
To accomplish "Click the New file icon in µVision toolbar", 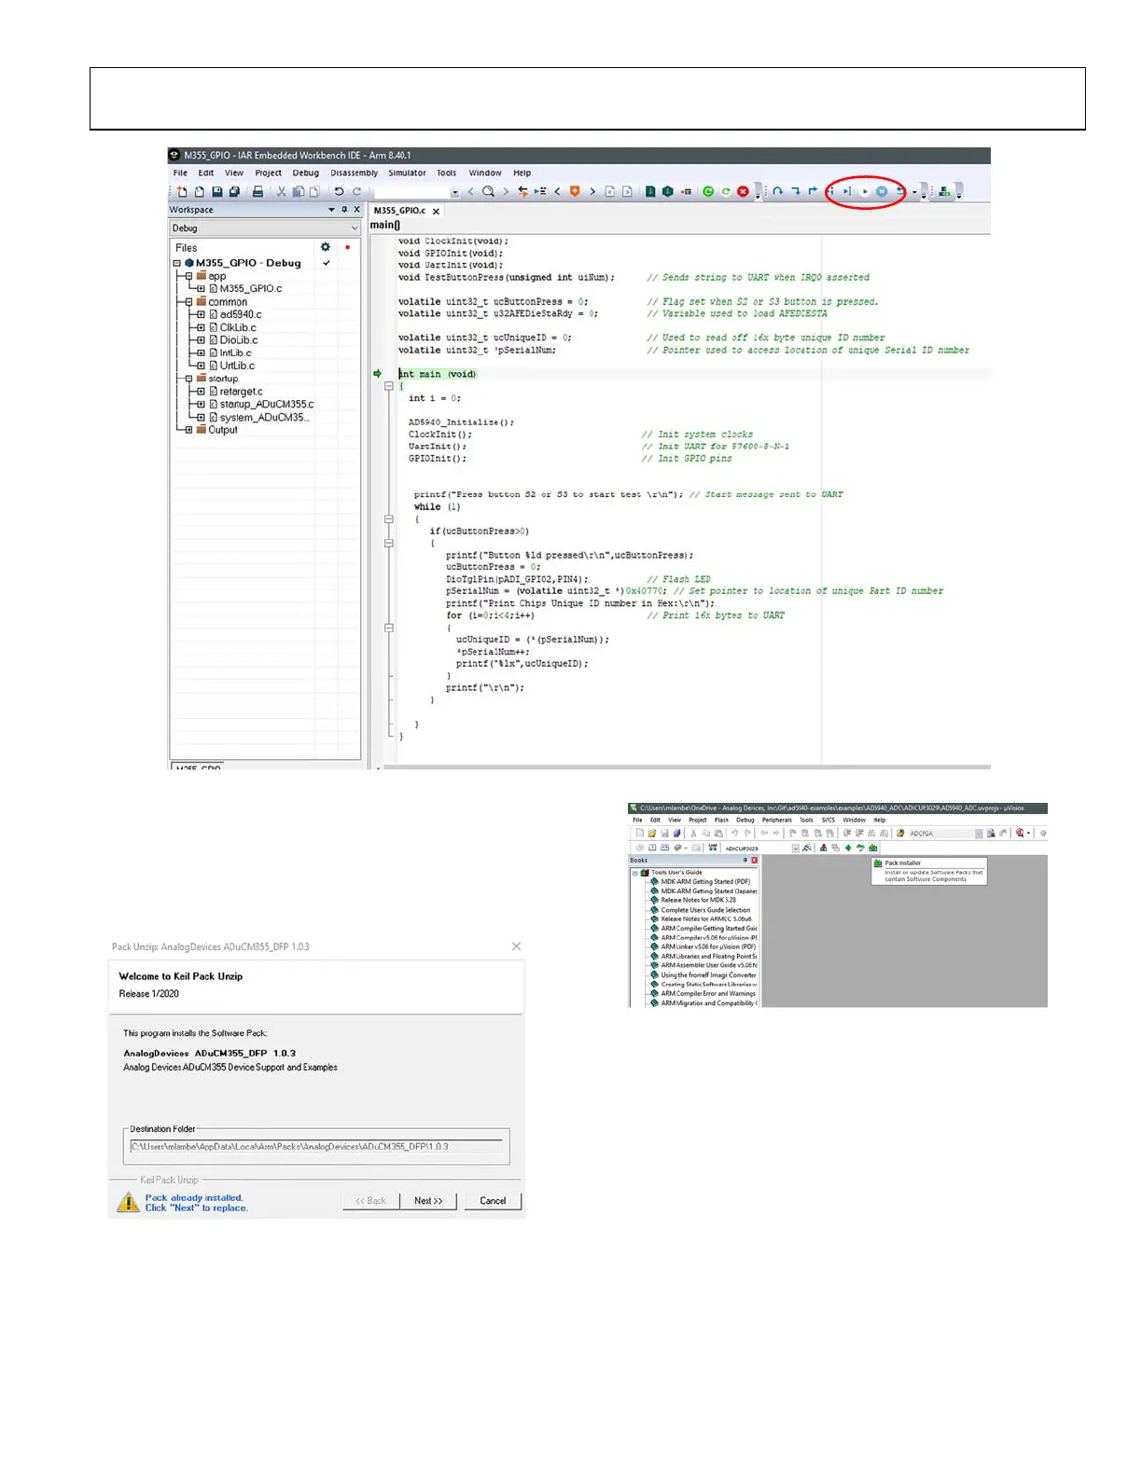I will 640,834.
